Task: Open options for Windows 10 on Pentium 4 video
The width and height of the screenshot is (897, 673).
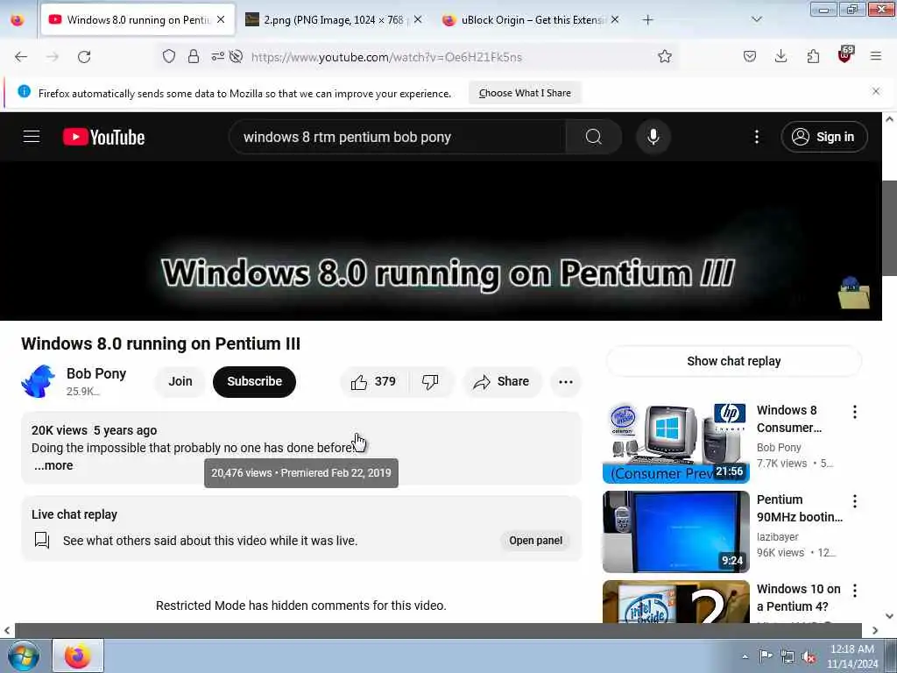Action: click(855, 591)
